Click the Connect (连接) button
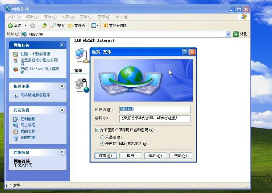The image size is (272, 193). tap(106, 156)
